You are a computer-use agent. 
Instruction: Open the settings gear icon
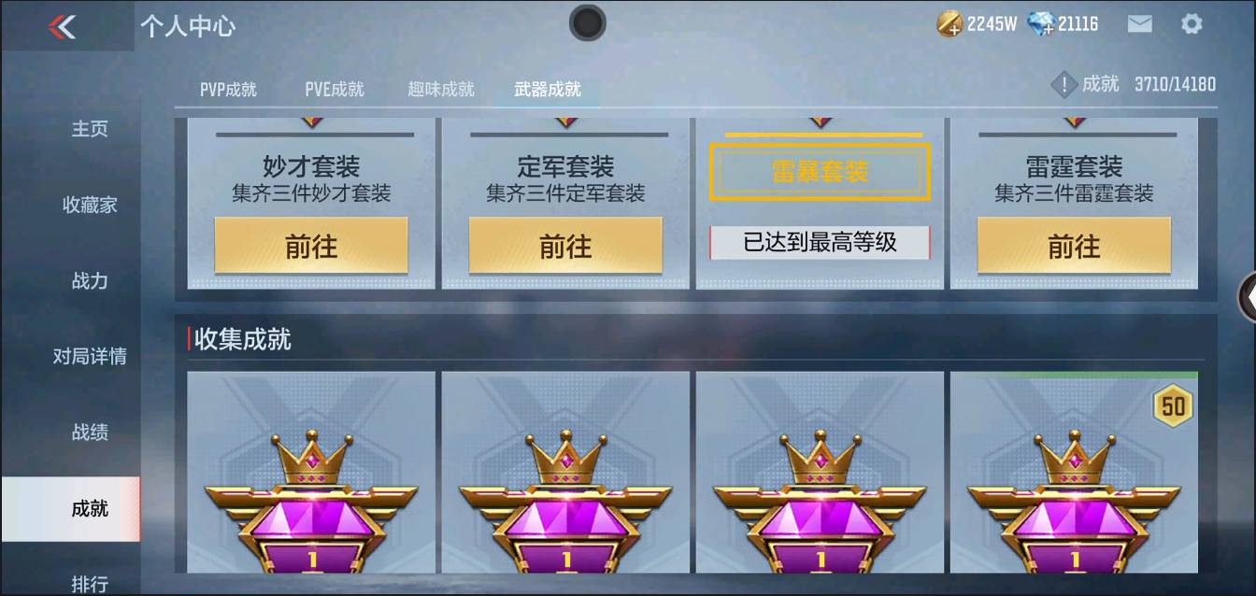(1192, 24)
